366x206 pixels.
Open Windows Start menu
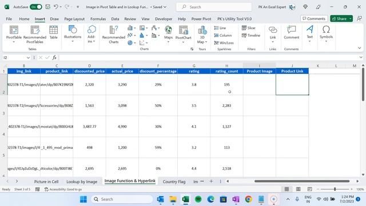[x=83, y=199]
